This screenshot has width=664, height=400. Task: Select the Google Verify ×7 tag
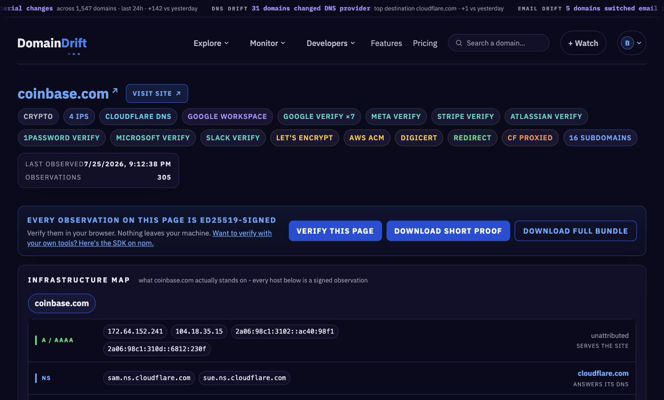[319, 117]
